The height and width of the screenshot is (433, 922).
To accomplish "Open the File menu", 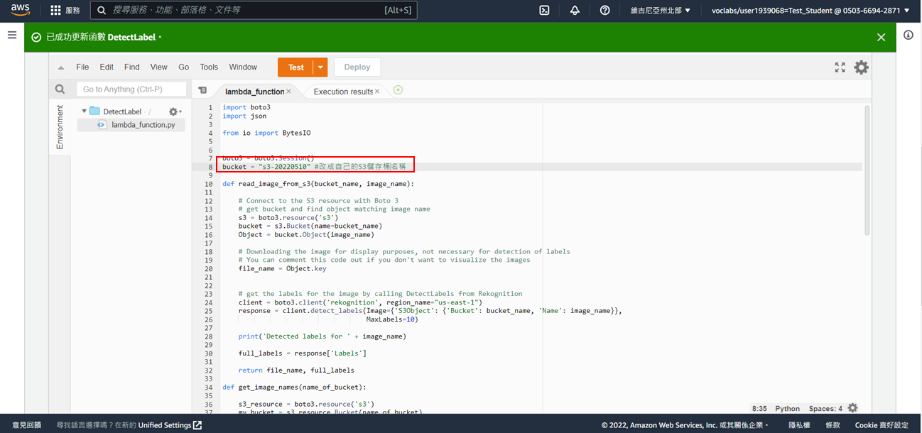I will [82, 67].
